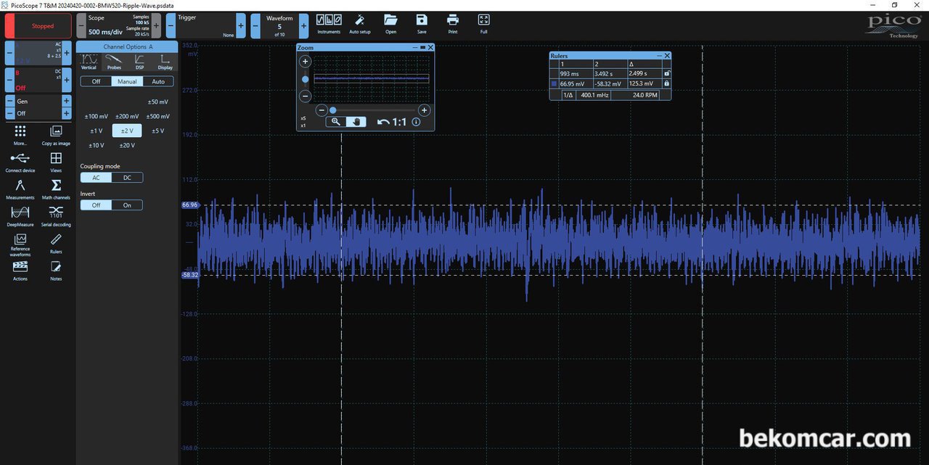Click the horizontal zoom slider handle
This screenshot has height=465, width=929.
(333, 110)
